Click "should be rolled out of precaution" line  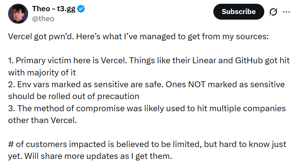[73, 96]
